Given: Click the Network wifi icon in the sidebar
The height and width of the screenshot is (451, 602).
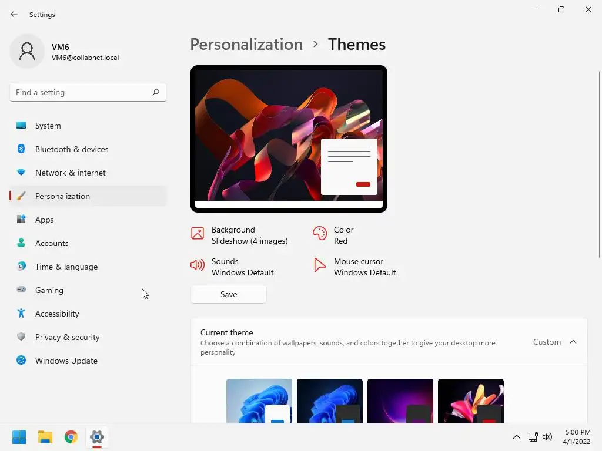Looking at the screenshot, I should coord(21,173).
